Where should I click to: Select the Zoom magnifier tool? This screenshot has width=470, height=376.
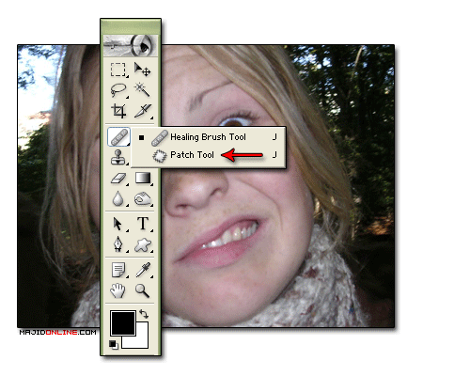[x=143, y=290]
